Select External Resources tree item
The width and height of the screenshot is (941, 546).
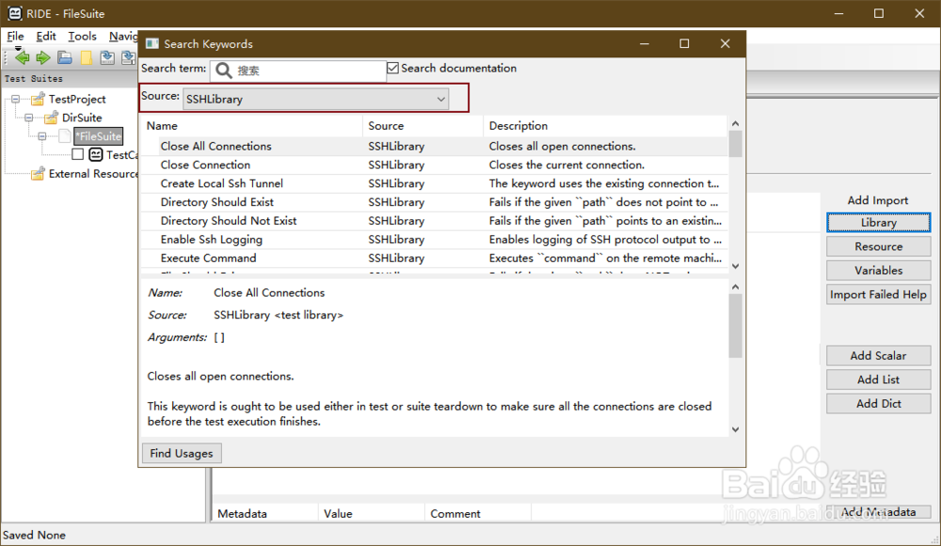tap(93, 173)
